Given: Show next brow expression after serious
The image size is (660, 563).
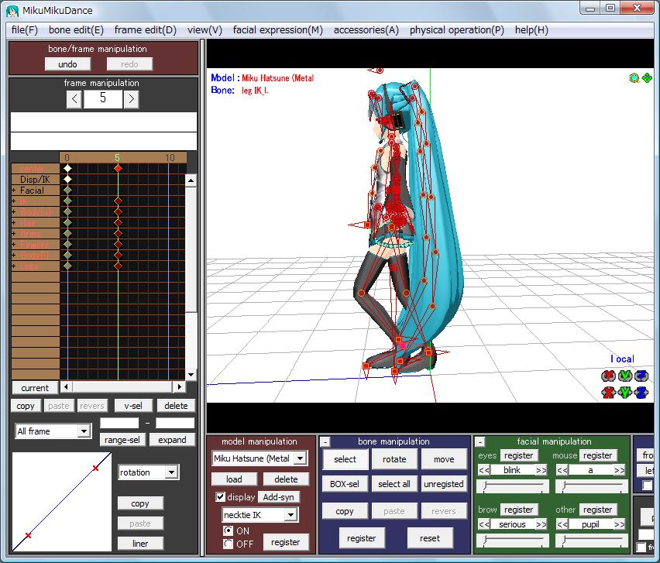Looking at the screenshot, I should pos(541,524).
